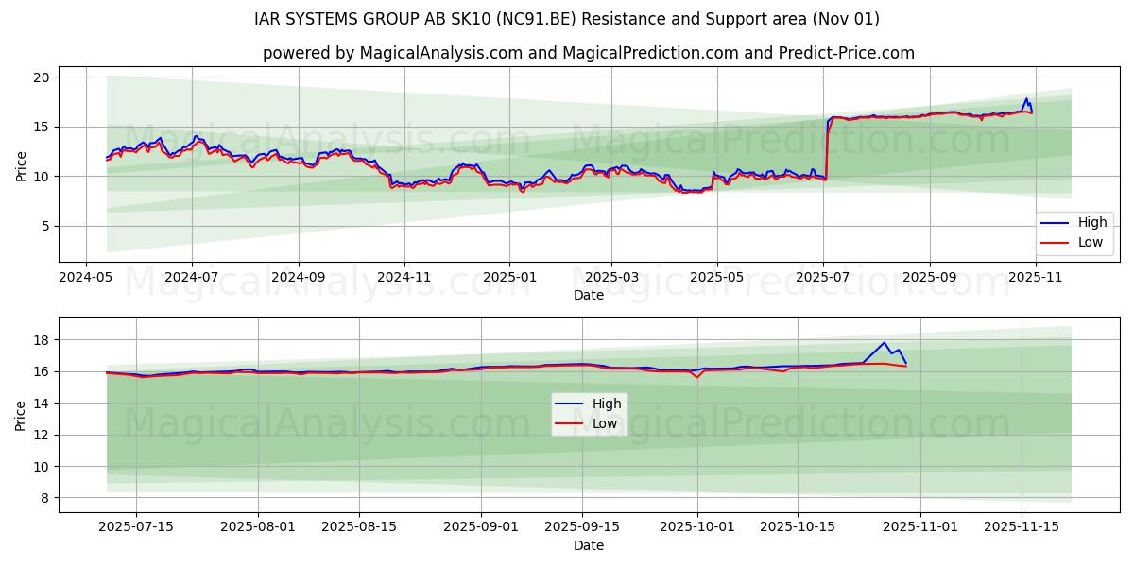Screen dimensions: 1134x567
Task: Click the '2025-09-01' bottom axis label
Action: pyautogui.click(x=481, y=528)
